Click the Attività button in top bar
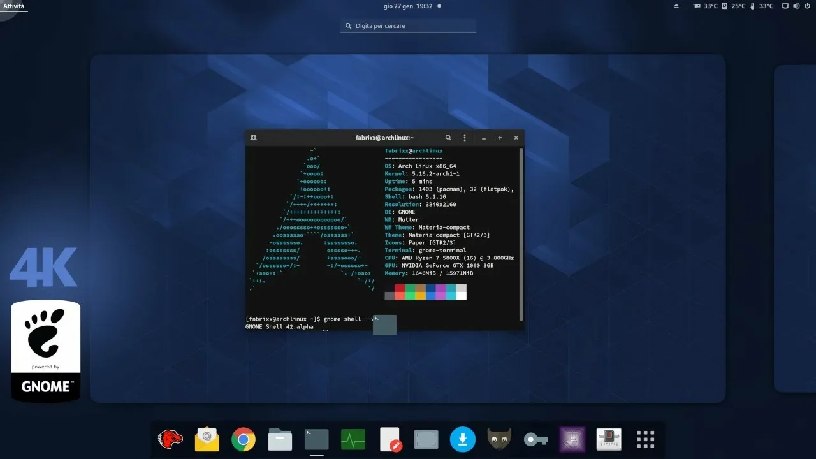 pyautogui.click(x=14, y=6)
